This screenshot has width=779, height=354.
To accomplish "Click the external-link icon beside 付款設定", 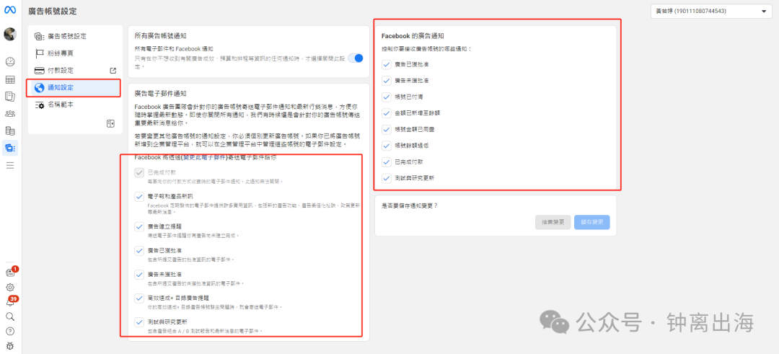I will point(113,71).
